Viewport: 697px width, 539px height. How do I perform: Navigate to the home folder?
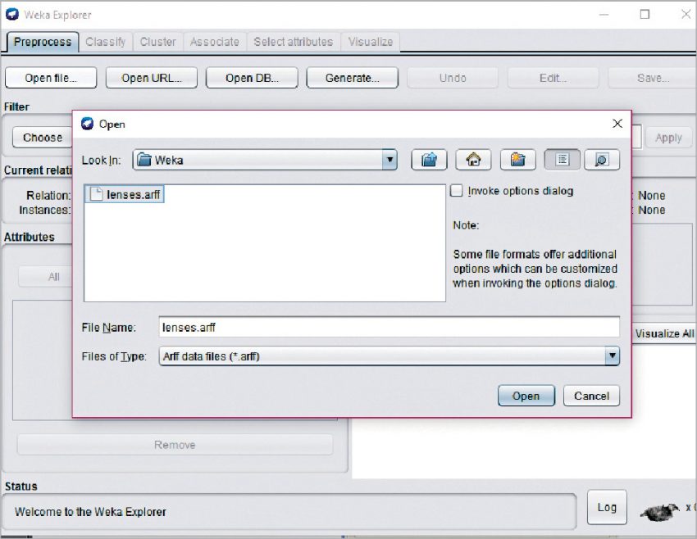pos(473,159)
